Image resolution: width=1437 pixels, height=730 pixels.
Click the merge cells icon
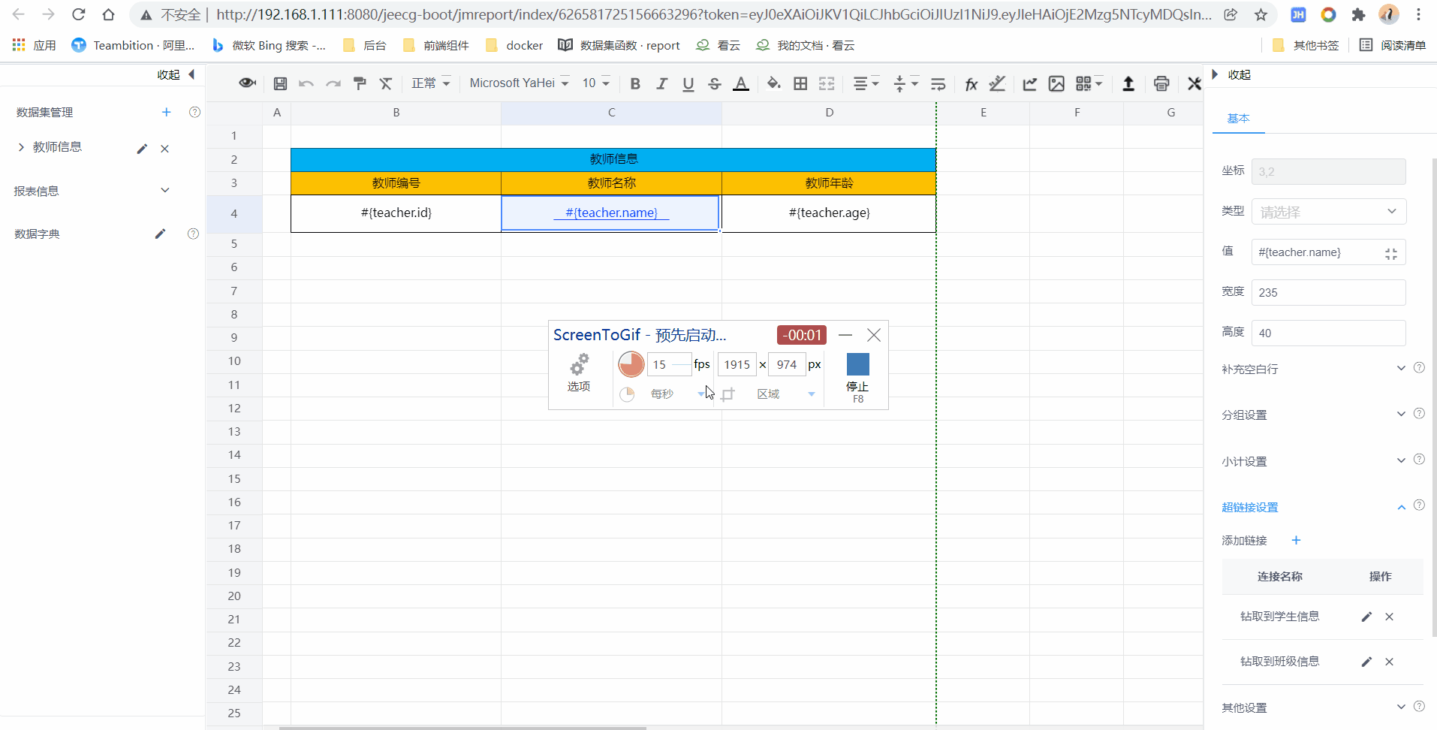click(827, 83)
